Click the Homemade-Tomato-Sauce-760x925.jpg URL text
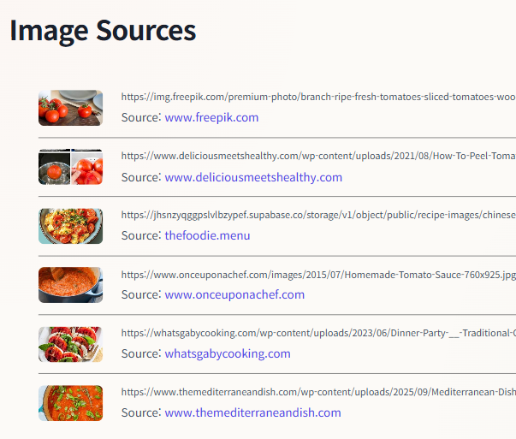Screen dimensions: 516x439 [318, 275]
